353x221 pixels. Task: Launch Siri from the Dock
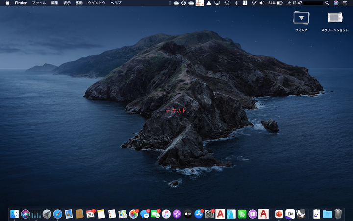[x=25, y=214]
